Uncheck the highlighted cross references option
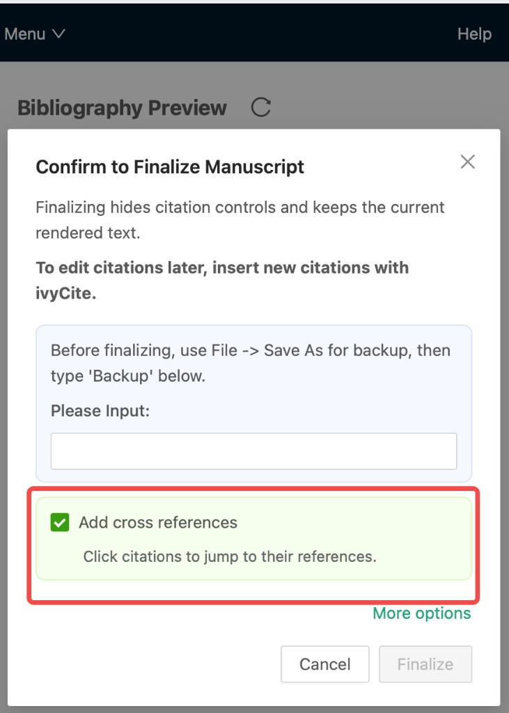The height and width of the screenshot is (713, 509). (x=63, y=522)
